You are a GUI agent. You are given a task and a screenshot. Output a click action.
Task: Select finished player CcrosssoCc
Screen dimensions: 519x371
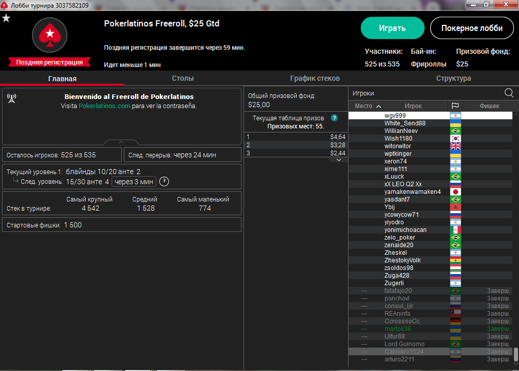coord(431,321)
